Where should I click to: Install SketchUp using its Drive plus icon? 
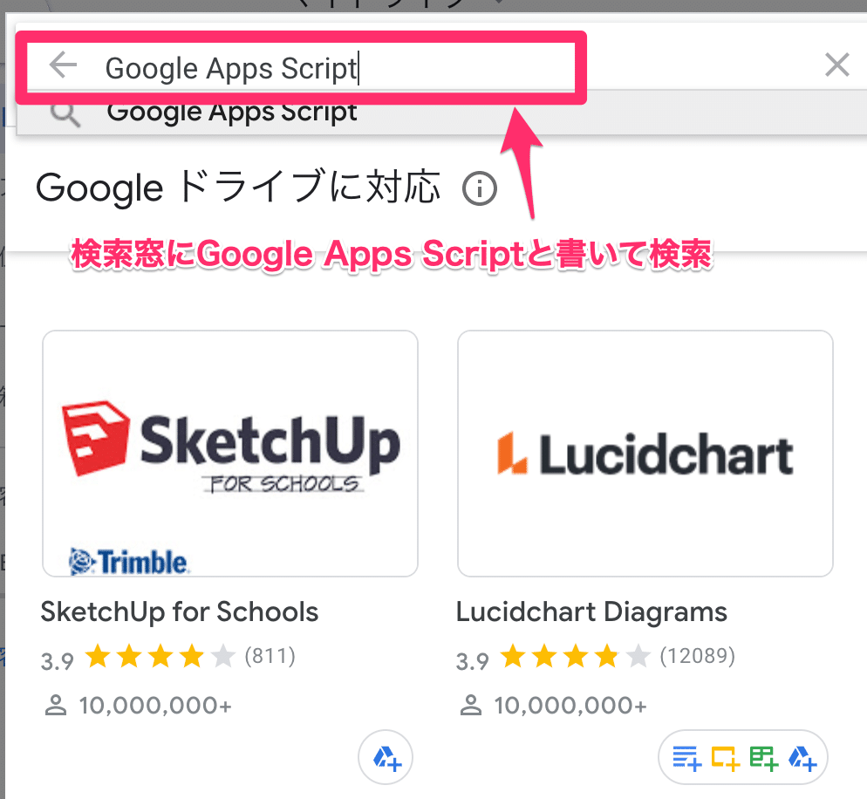point(385,757)
